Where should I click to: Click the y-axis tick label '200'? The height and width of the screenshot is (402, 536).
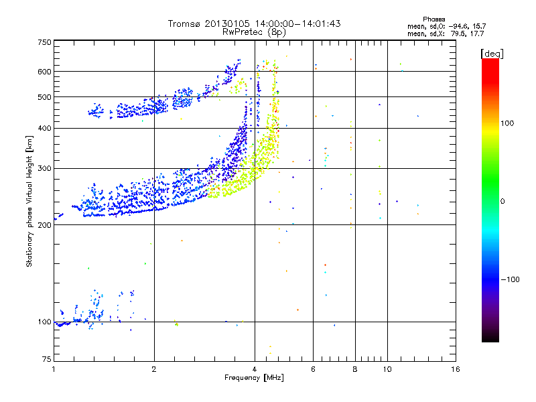(x=44, y=225)
